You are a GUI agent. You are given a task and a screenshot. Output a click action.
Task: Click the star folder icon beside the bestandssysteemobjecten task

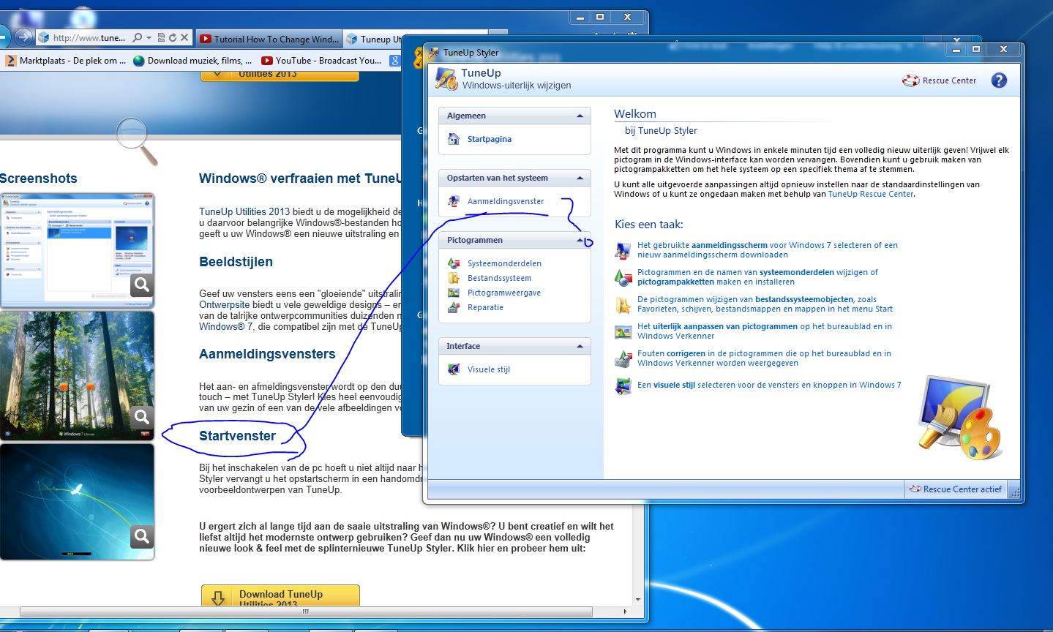click(623, 304)
